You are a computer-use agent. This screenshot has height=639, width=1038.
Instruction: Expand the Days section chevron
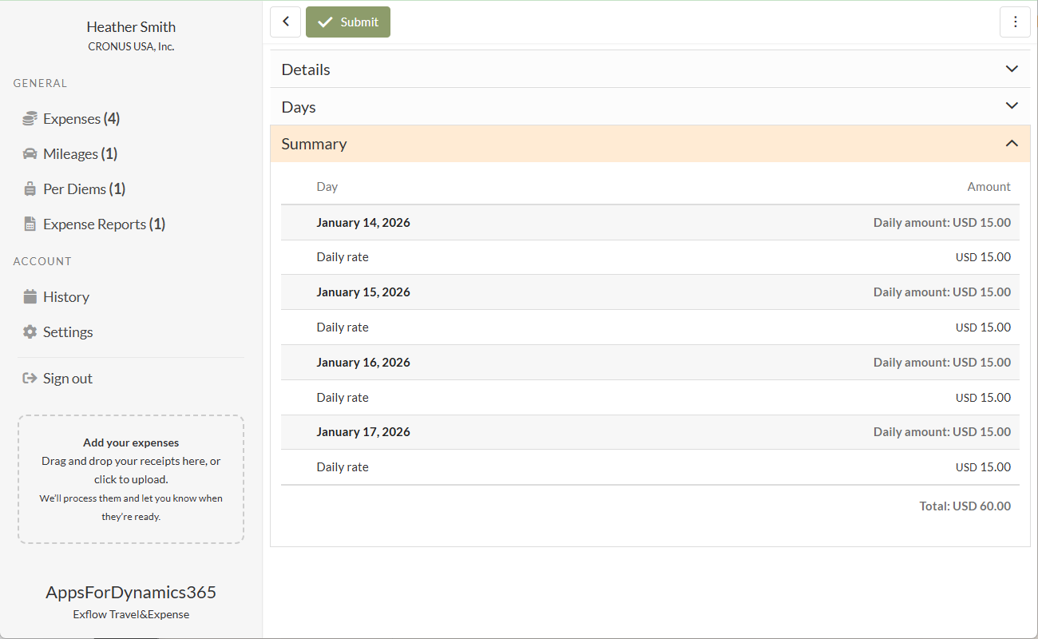click(1012, 106)
